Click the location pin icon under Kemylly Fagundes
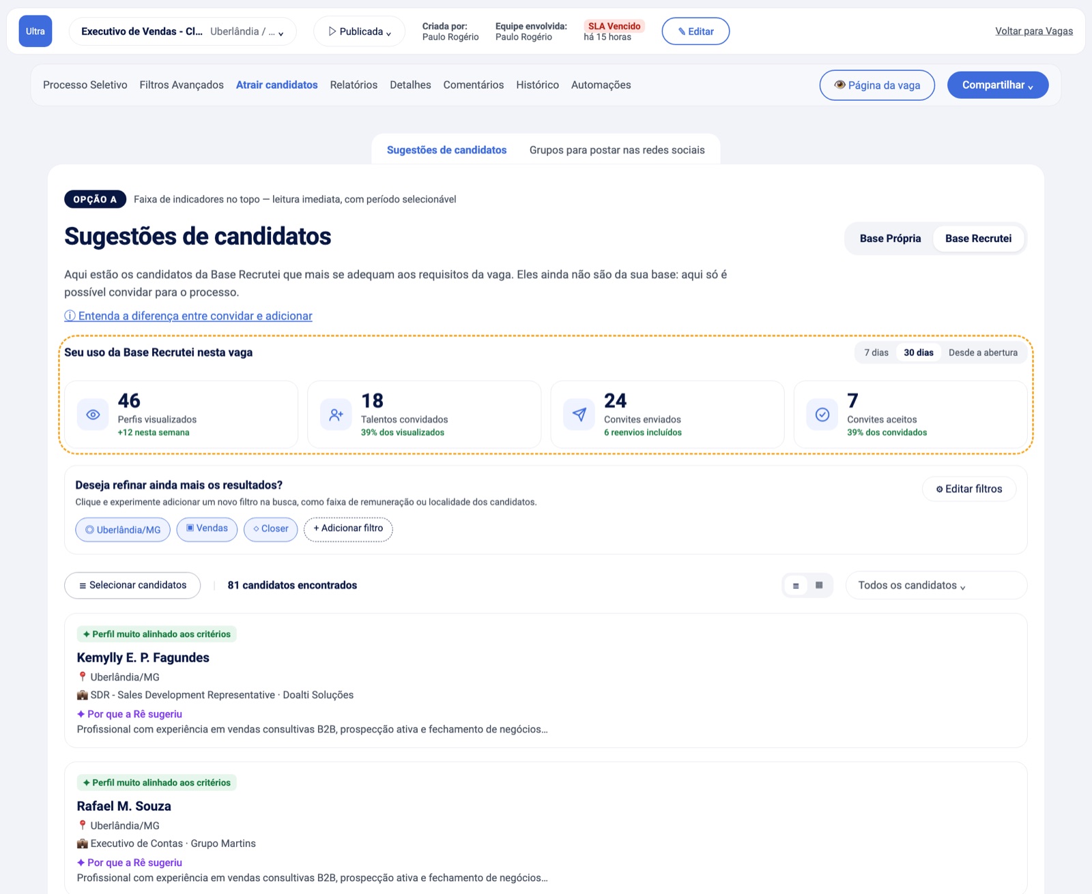Screen dimensions: 1092x894 click(x=83, y=677)
